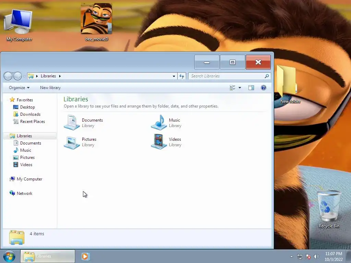The width and height of the screenshot is (351, 263).
Task: Click the Libraries breadcrumb in the address bar
Action: (x=48, y=76)
